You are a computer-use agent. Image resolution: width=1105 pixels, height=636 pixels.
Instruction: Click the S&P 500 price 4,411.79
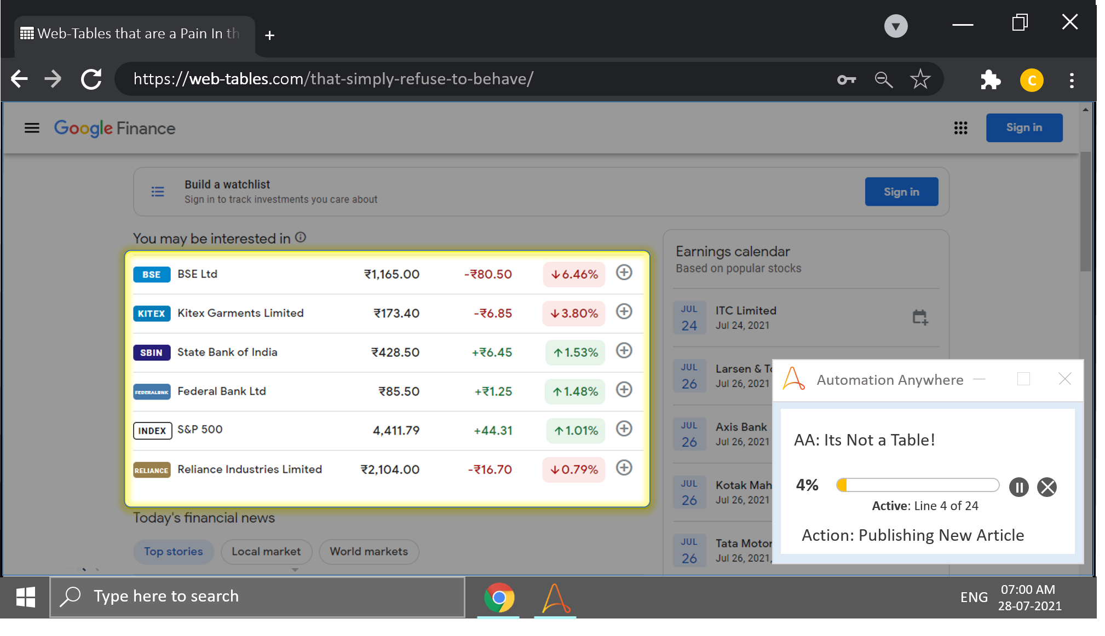tap(396, 431)
